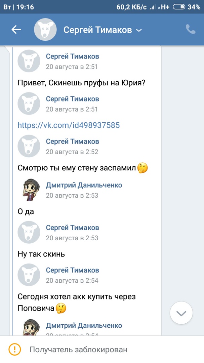Tap avatar above "Ну так скинь" message
Viewport: 204px width, 363px height.
tap(29, 232)
